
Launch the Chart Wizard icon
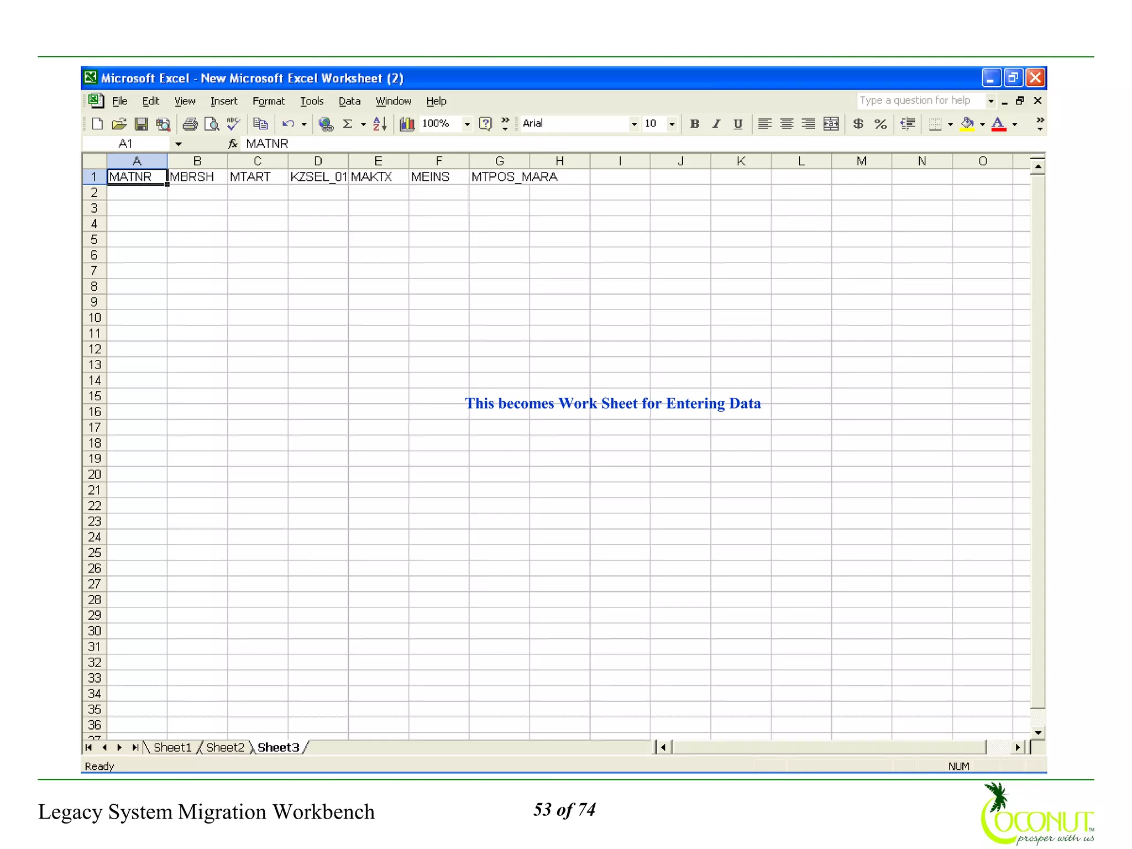407,124
